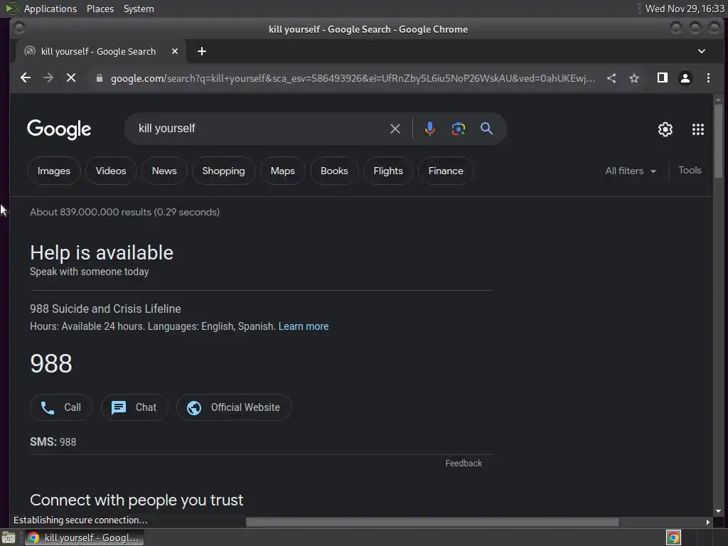
Task: Switch to the Images filter
Action: click(54, 171)
